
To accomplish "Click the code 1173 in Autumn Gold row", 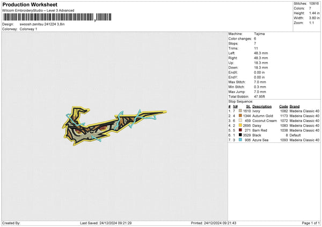I will 284,116.
